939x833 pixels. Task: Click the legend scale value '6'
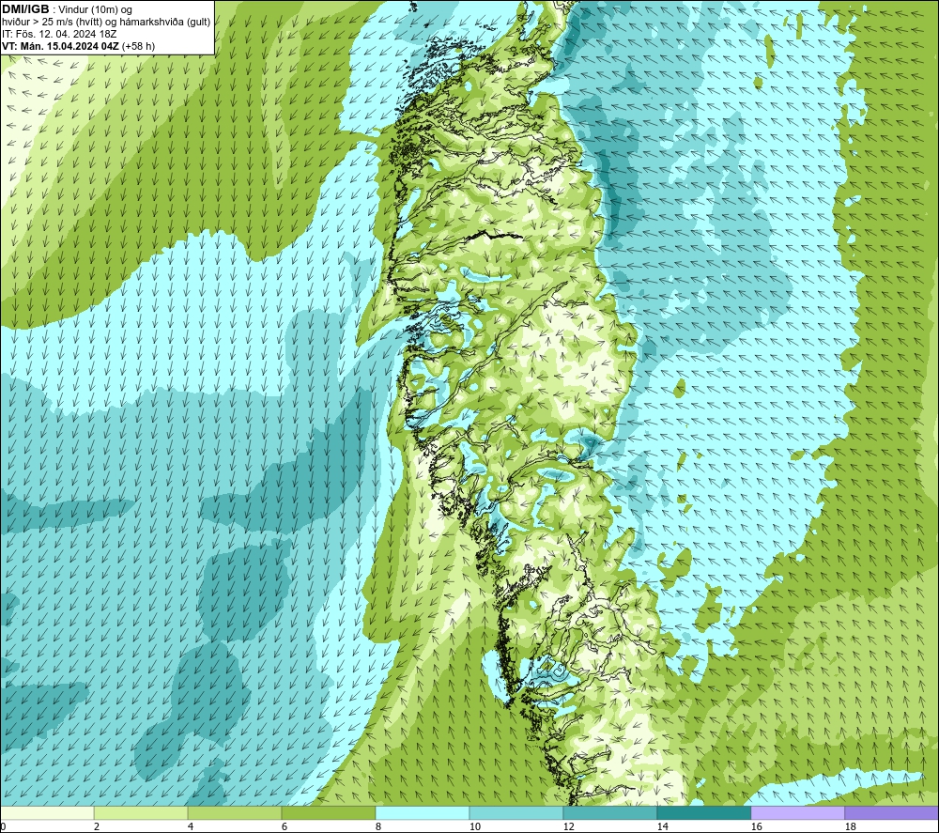pyautogui.click(x=285, y=826)
